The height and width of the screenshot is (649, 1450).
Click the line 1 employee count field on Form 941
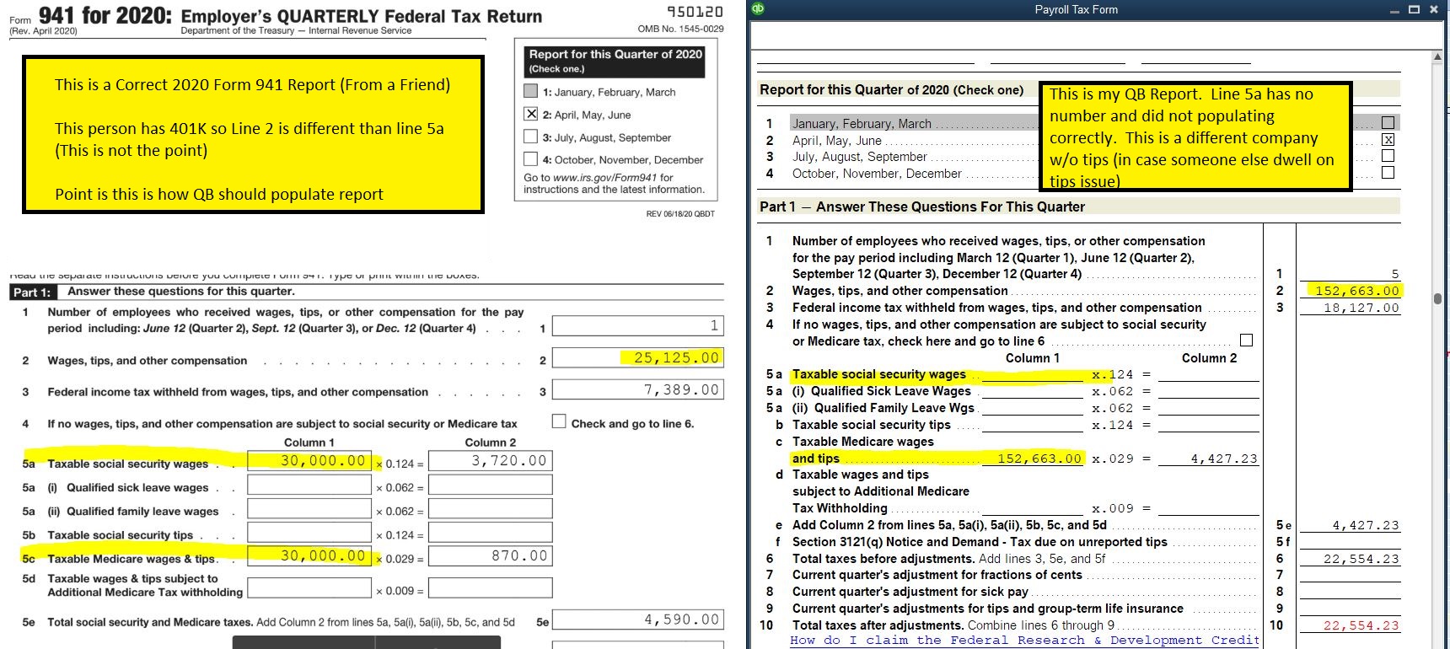pyautogui.click(x=637, y=326)
